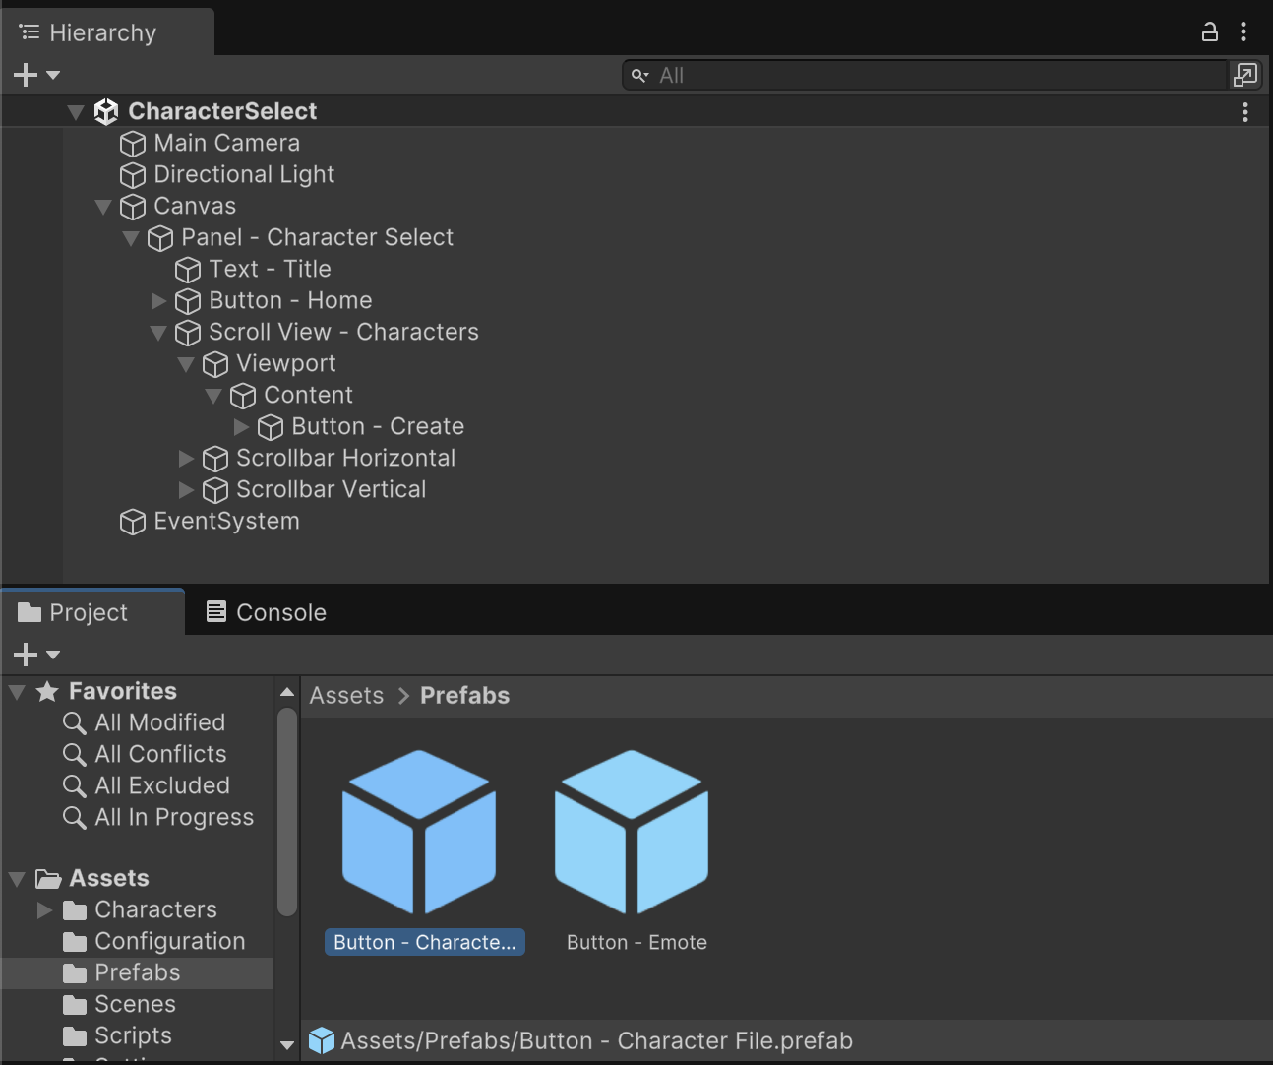Click the Project folder tree scrollbar
This screenshot has width=1273, height=1065.
tap(287, 812)
